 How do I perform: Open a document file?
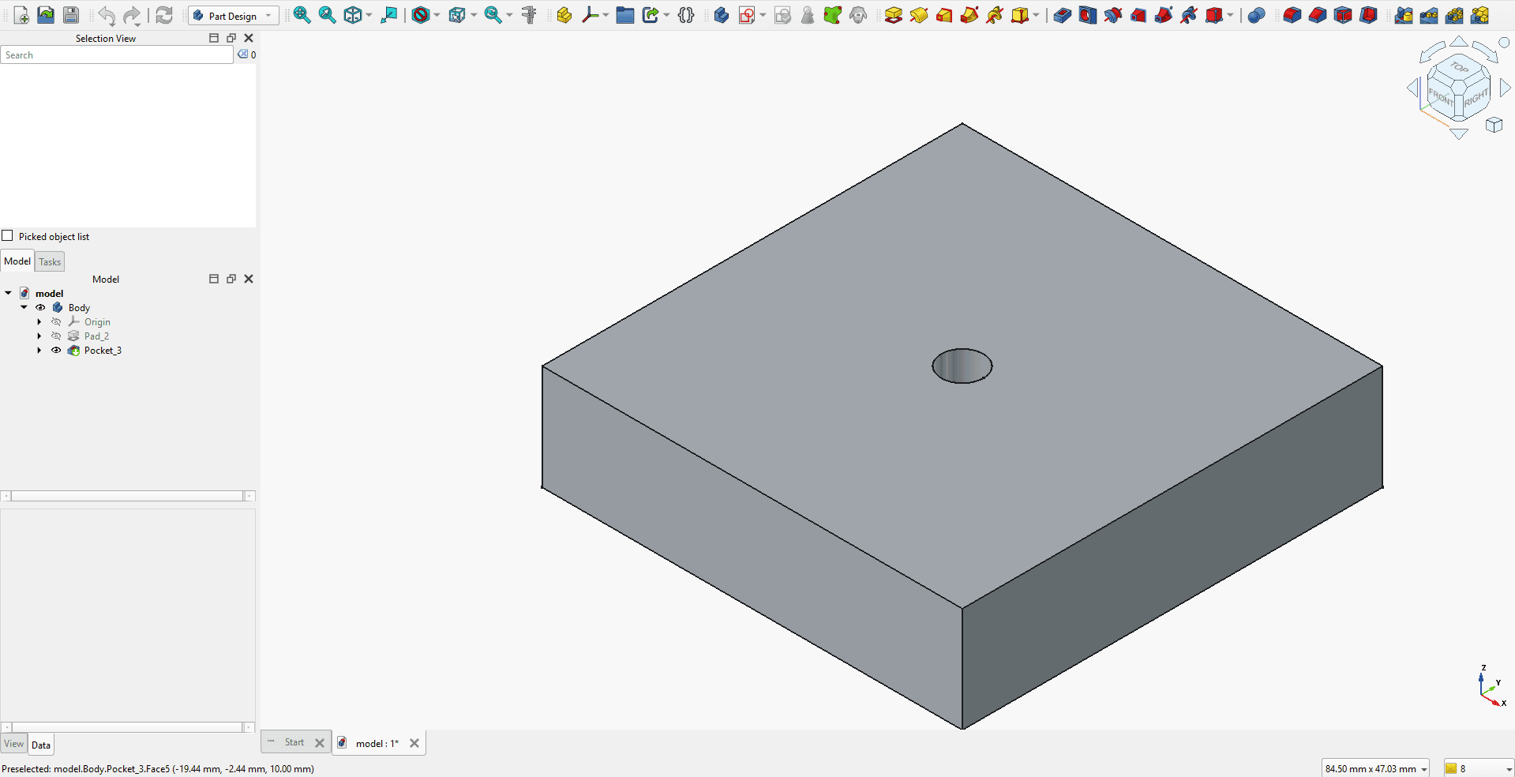[x=46, y=15]
